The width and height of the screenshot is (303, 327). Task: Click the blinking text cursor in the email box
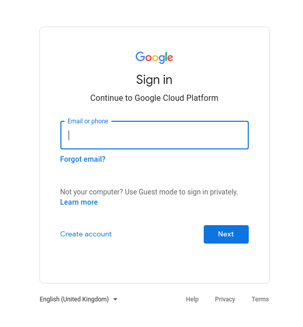[69, 135]
